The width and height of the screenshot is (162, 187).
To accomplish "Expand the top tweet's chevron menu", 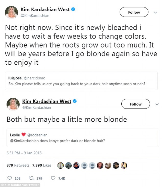I will tap(155, 12).
